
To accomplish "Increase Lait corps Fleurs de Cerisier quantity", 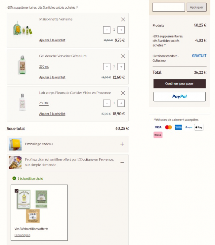I will click(x=121, y=103).
